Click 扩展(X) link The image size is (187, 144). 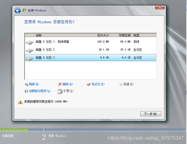coord(68,91)
